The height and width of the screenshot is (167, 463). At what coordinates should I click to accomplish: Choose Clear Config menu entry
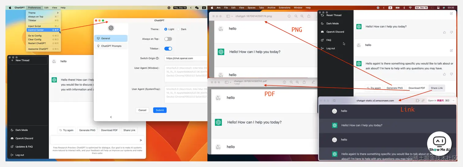coord(44,39)
